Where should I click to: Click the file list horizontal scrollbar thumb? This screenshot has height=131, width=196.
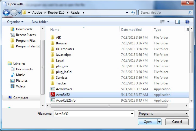[x=109, y=106]
